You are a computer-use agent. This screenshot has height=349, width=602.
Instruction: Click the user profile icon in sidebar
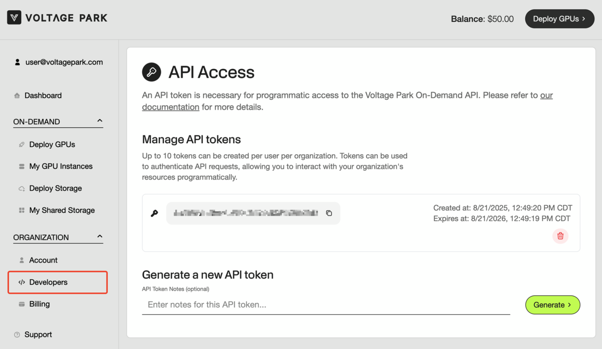pos(17,62)
